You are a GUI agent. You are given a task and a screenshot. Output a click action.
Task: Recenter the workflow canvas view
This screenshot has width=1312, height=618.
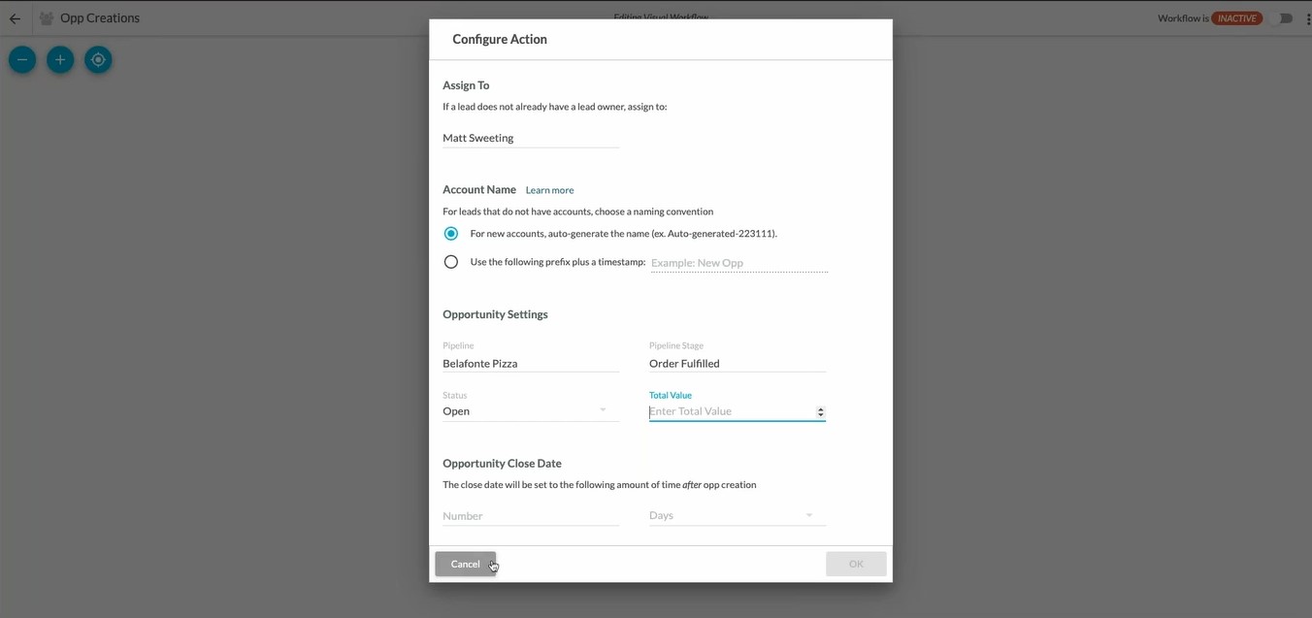98,60
